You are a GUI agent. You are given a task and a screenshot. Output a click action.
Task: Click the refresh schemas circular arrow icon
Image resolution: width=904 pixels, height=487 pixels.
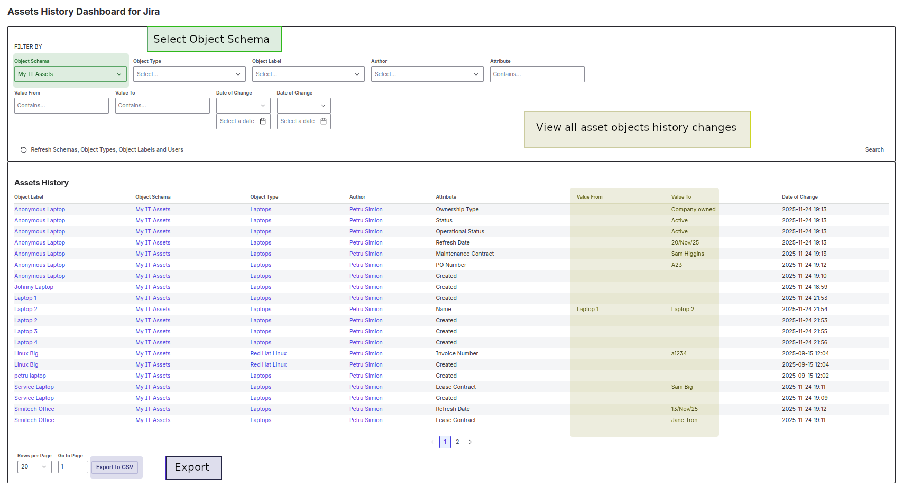[24, 150]
